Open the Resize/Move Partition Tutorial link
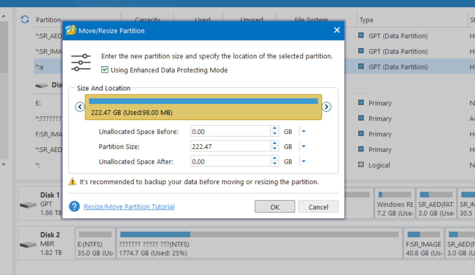 129,207
